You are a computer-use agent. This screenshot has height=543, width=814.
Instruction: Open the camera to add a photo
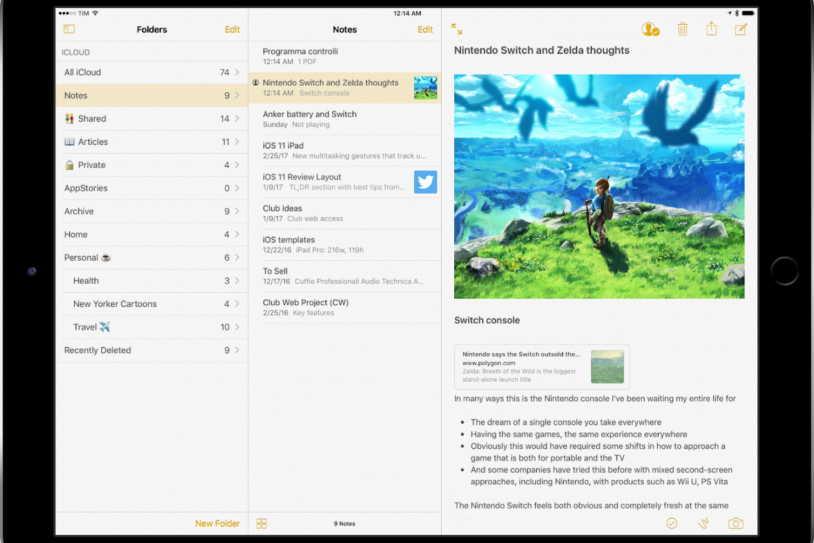click(735, 523)
